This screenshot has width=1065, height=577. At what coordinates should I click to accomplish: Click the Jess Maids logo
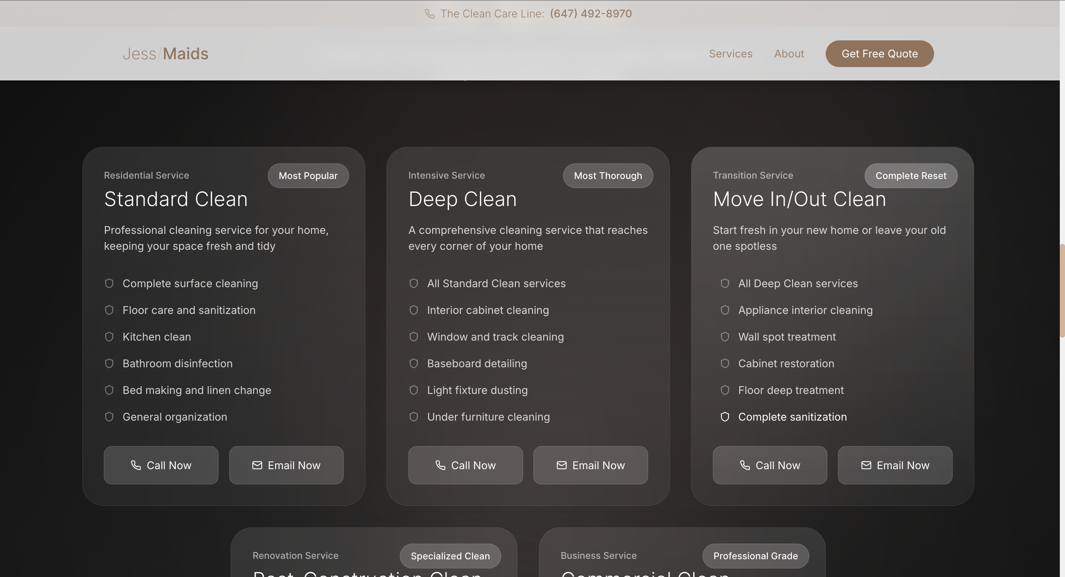165,54
